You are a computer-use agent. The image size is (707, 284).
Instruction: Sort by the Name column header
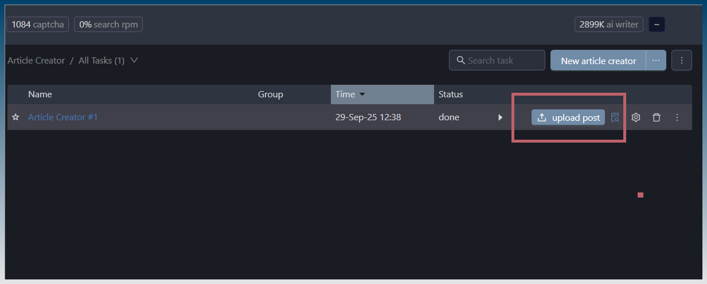coord(40,94)
